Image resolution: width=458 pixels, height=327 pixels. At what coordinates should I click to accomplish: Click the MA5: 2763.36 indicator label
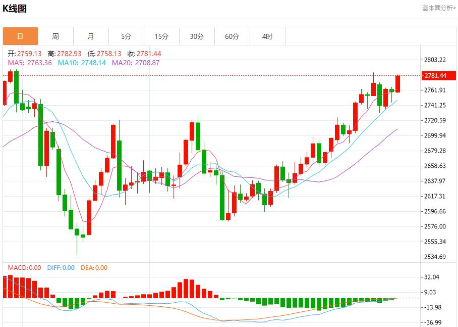30,63
